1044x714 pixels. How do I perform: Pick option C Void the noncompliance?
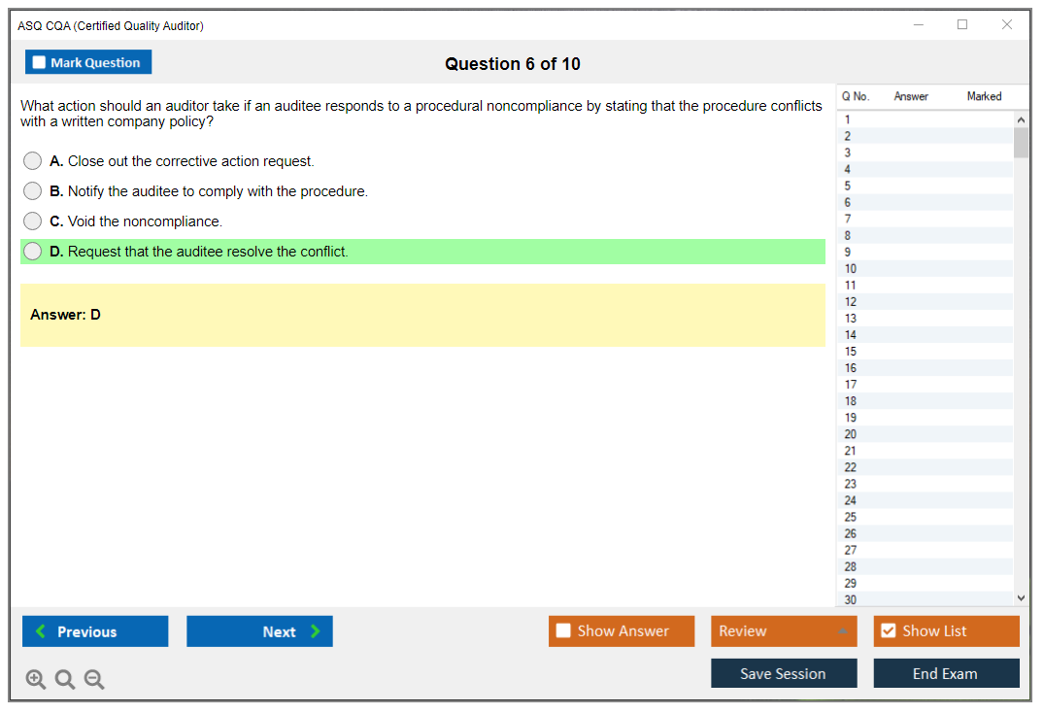[33, 221]
